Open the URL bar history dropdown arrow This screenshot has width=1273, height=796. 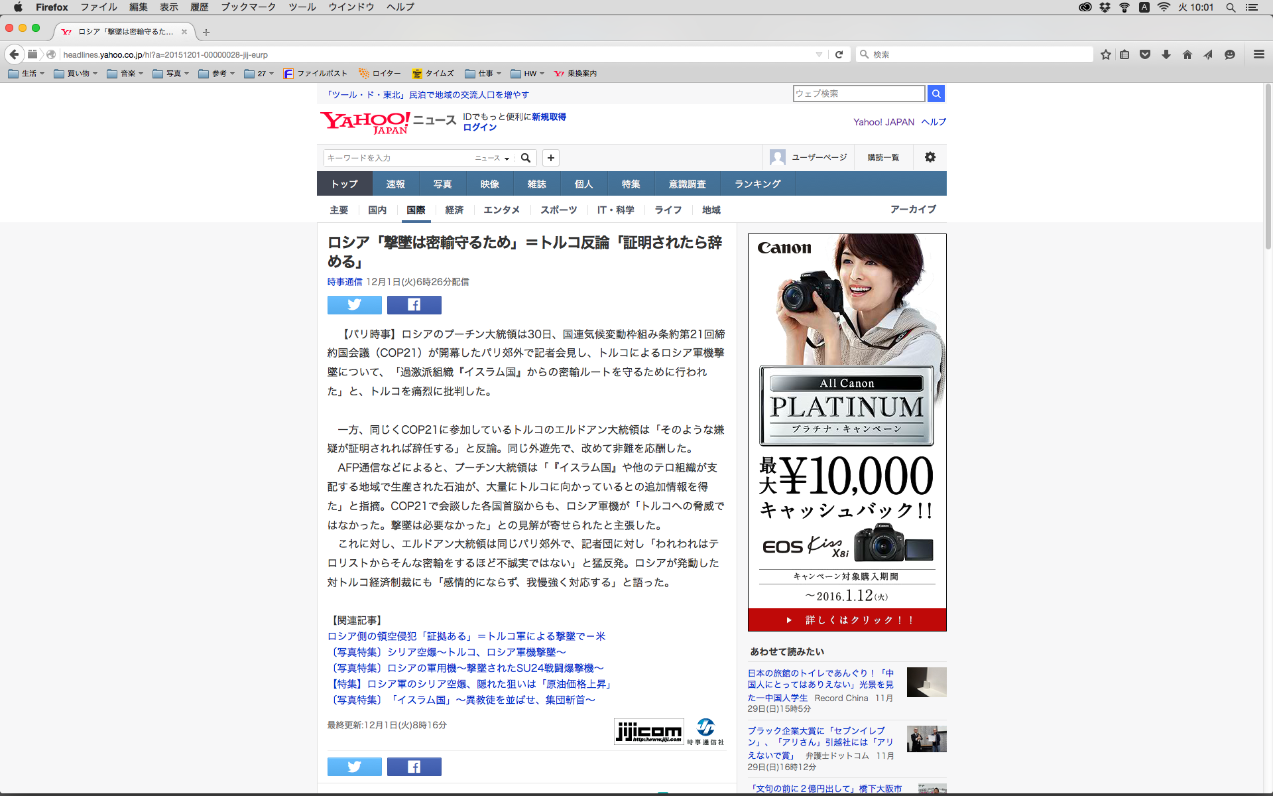tap(819, 54)
